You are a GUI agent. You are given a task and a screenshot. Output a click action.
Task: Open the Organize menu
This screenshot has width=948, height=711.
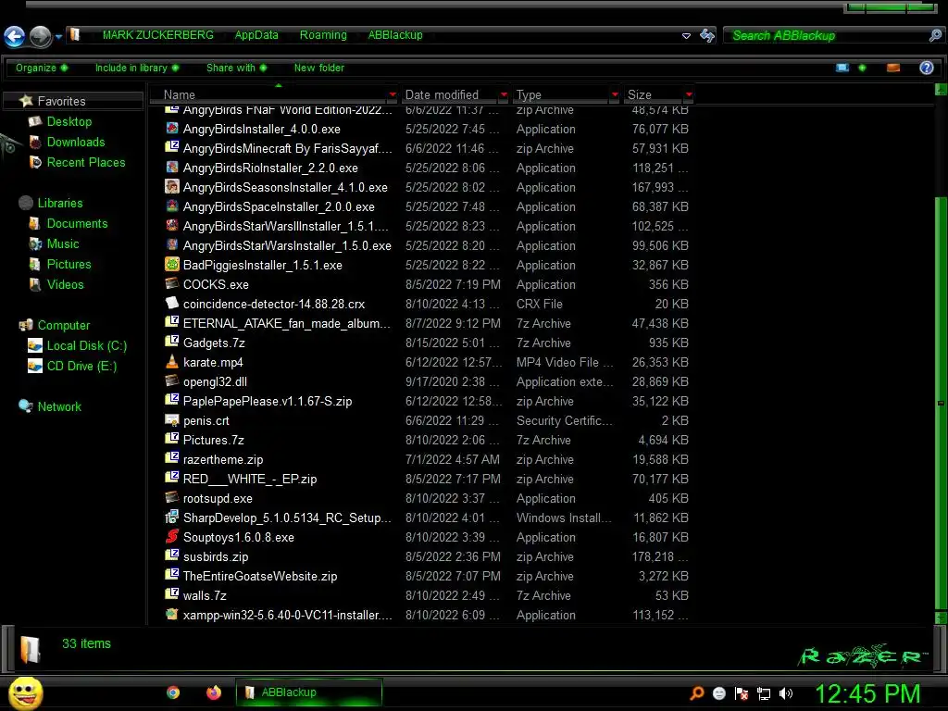point(42,68)
